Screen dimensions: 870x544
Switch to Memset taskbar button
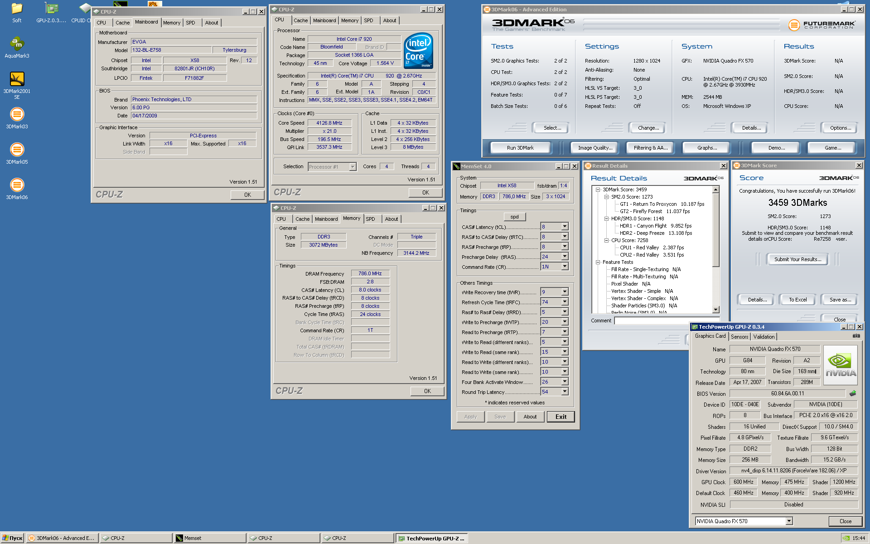point(209,538)
